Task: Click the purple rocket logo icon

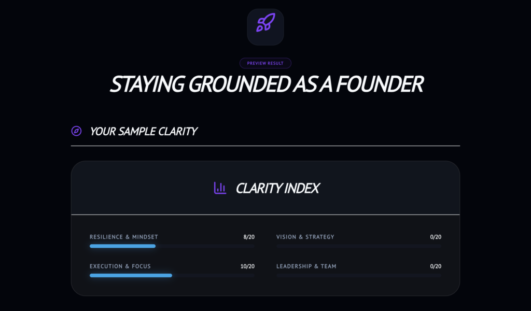Action: 265,23
